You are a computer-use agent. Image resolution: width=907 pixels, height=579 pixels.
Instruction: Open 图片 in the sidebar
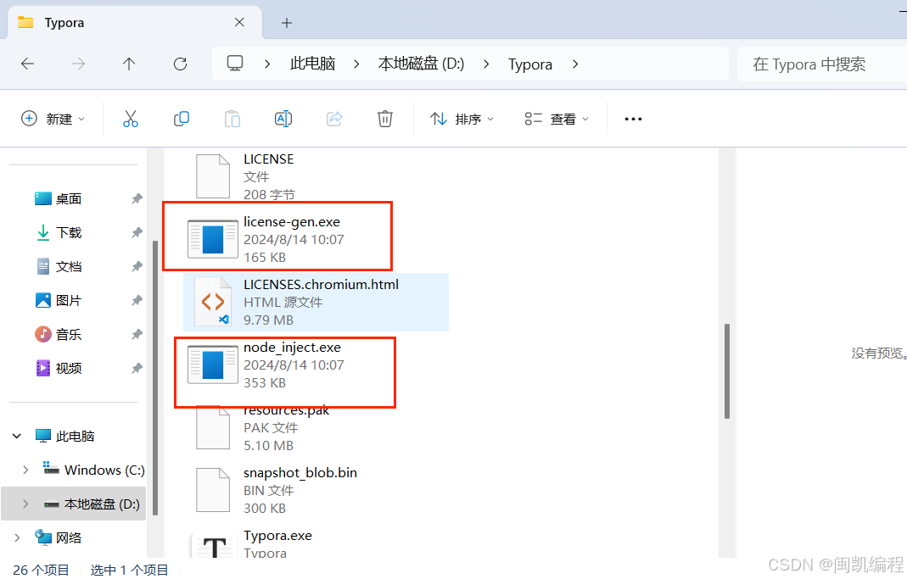(68, 300)
